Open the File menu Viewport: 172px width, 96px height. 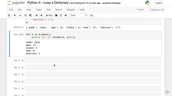11,10
